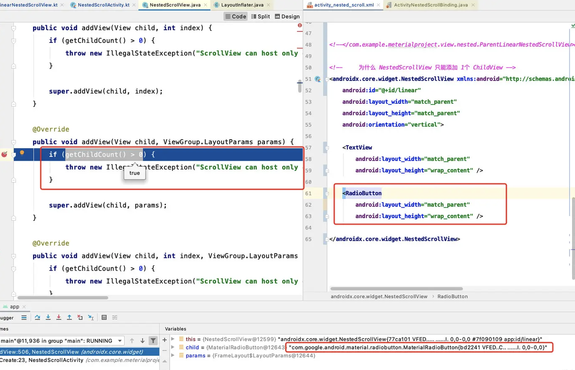575x370 pixels.
Task: Add a new watch with plus icon
Action: coord(165,339)
